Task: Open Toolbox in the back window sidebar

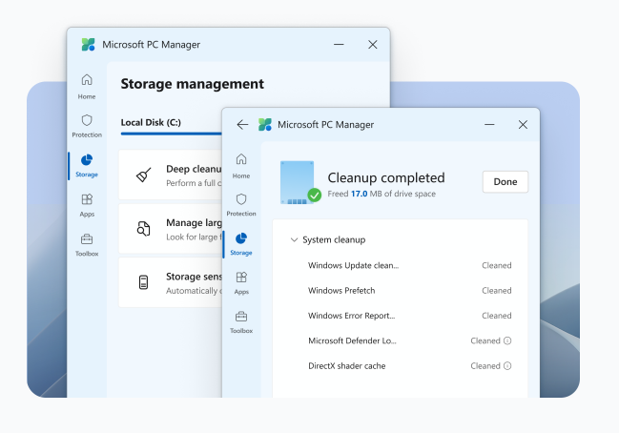Action: [x=87, y=245]
